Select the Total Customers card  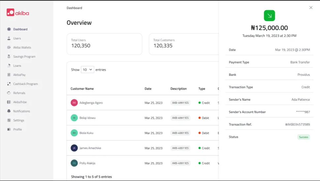point(184,44)
